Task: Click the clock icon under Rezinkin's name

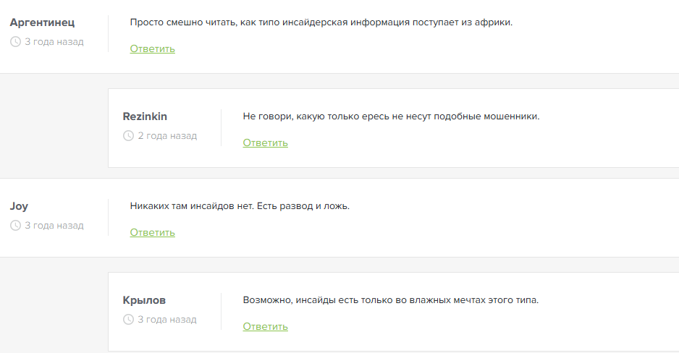Action: click(x=128, y=136)
